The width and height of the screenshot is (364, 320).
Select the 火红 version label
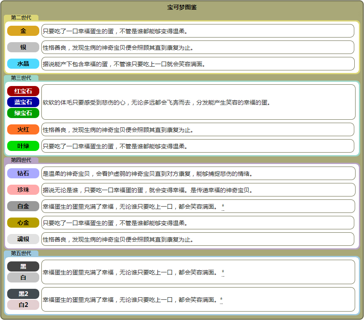pyautogui.click(x=23, y=129)
